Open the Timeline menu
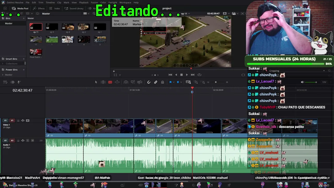Screen dimensions: 334x188 click(x=50, y=3)
